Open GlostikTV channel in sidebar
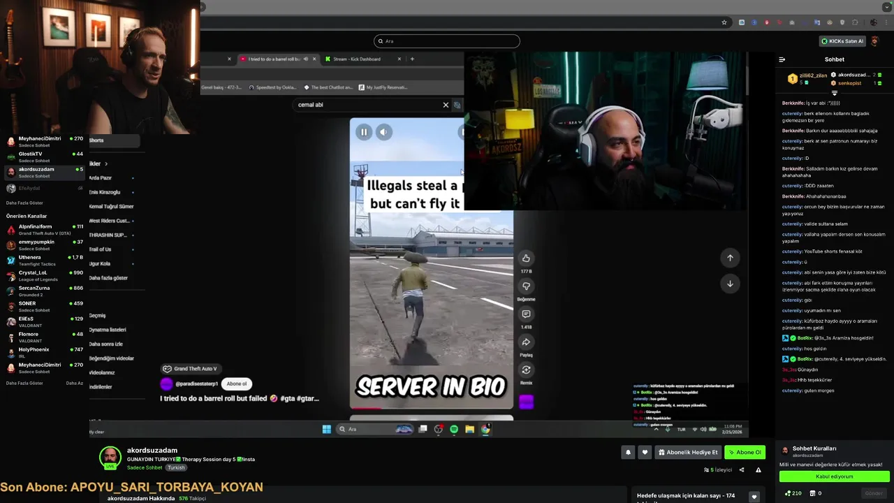 [45, 157]
